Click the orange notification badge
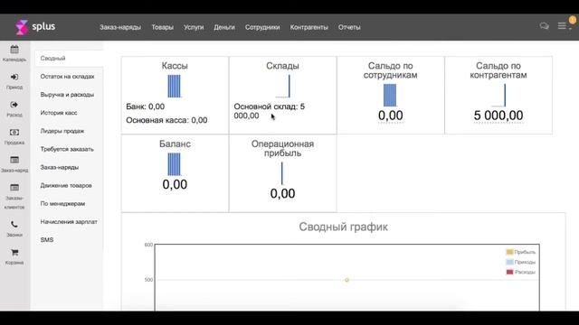Image resolution: width=579 pixels, height=325 pixels. point(573,20)
